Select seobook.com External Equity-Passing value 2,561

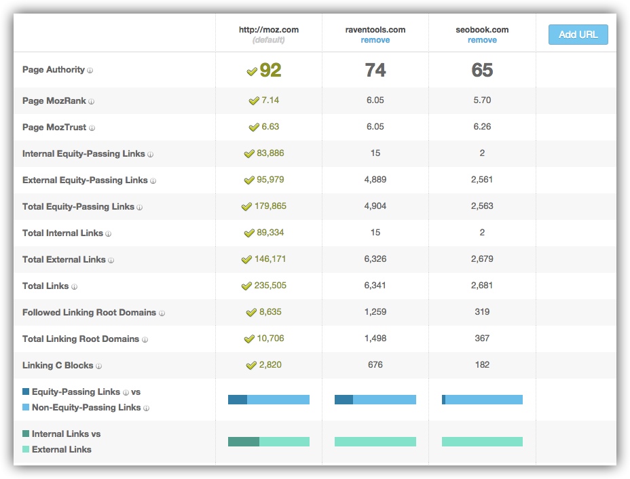tap(482, 180)
